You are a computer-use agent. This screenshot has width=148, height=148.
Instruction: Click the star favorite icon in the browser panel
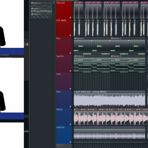27,44
